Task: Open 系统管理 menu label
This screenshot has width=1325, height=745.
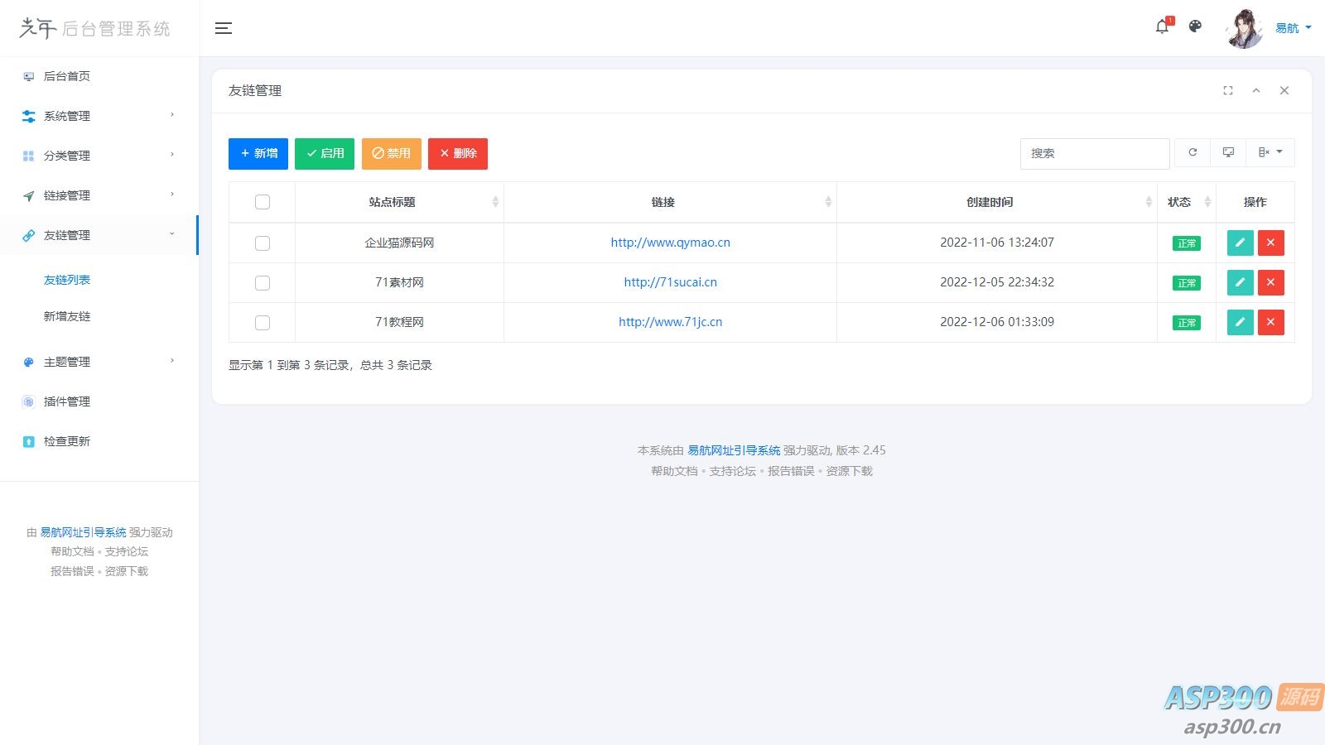Action: coord(67,116)
